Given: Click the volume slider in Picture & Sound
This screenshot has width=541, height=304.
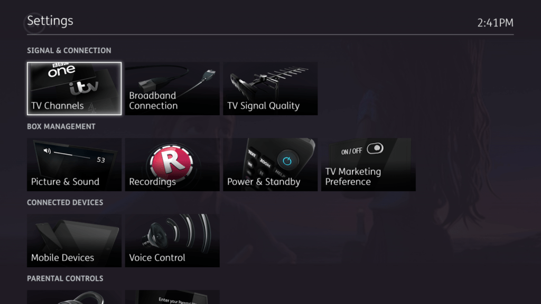Looking at the screenshot, I should (72, 155).
